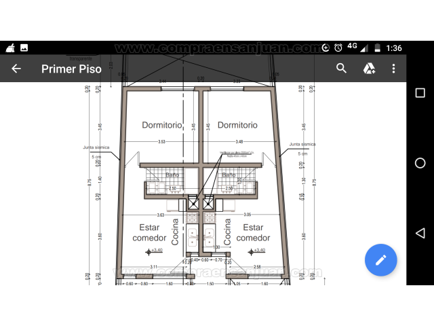Screen dimensions: 434x326
Task: Tap the back arrow beside Primer Piso
Action: click(x=16, y=69)
